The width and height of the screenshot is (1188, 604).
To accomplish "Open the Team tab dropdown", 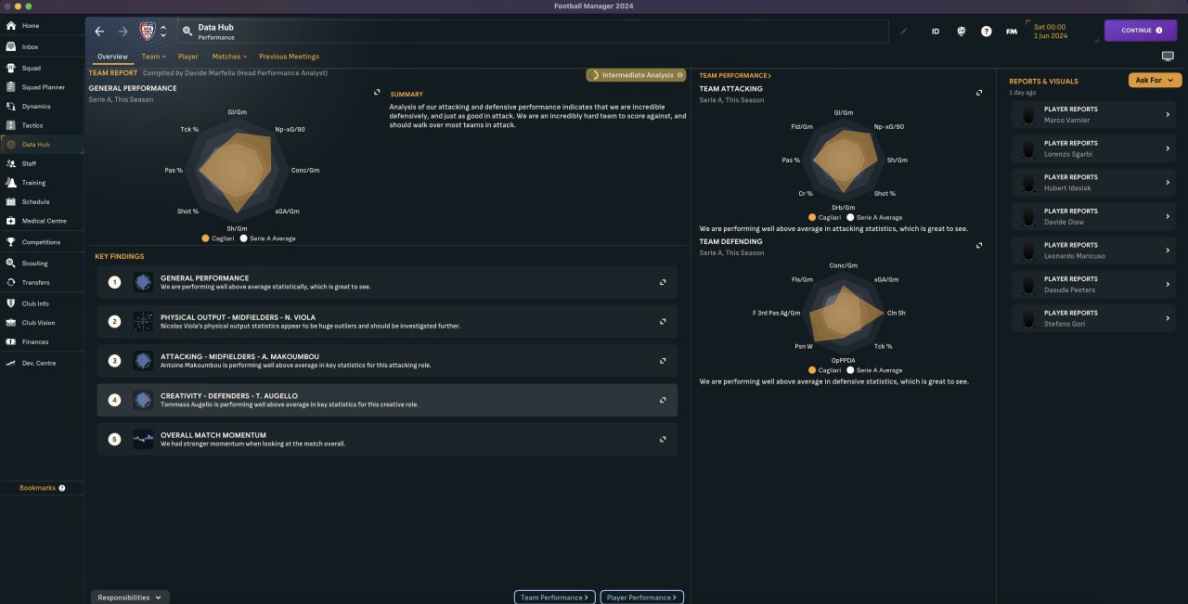I will [154, 57].
